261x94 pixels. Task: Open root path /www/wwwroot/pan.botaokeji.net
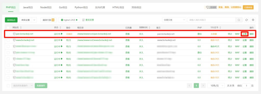[x=94, y=34]
